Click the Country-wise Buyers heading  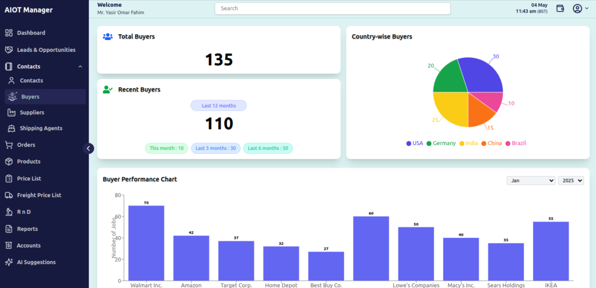pyautogui.click(x=382, y=37)
